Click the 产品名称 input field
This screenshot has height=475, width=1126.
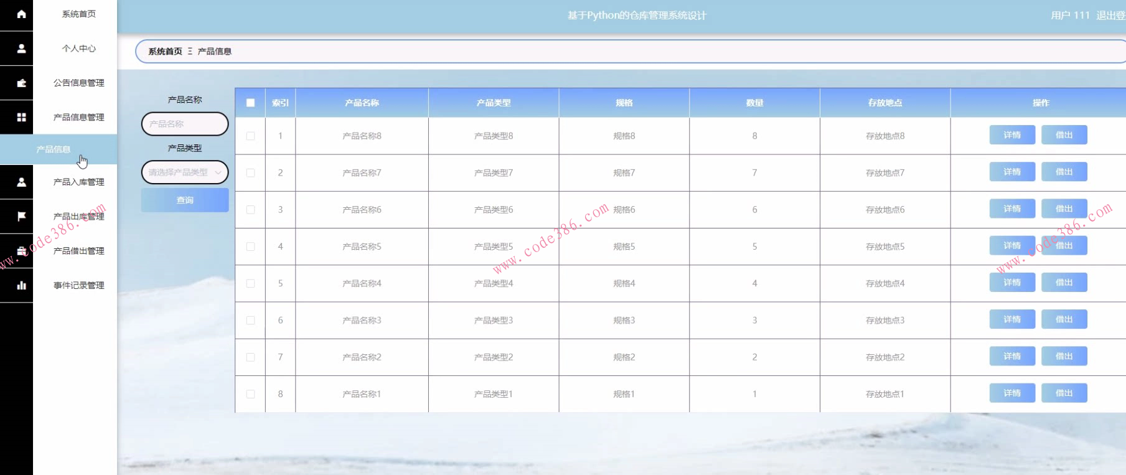(185, 124)
